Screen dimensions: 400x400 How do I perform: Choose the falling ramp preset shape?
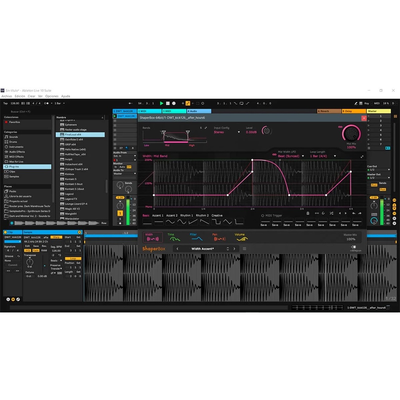pyautogui.click(x=204, y=222)
